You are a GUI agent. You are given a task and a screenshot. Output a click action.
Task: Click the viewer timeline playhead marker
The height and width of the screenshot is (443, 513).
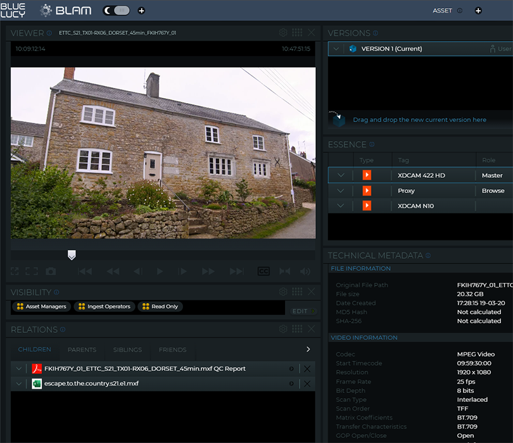72,254
